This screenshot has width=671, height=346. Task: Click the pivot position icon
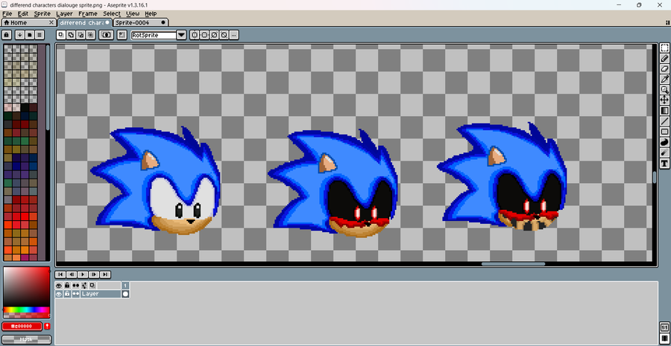point(122,35)
